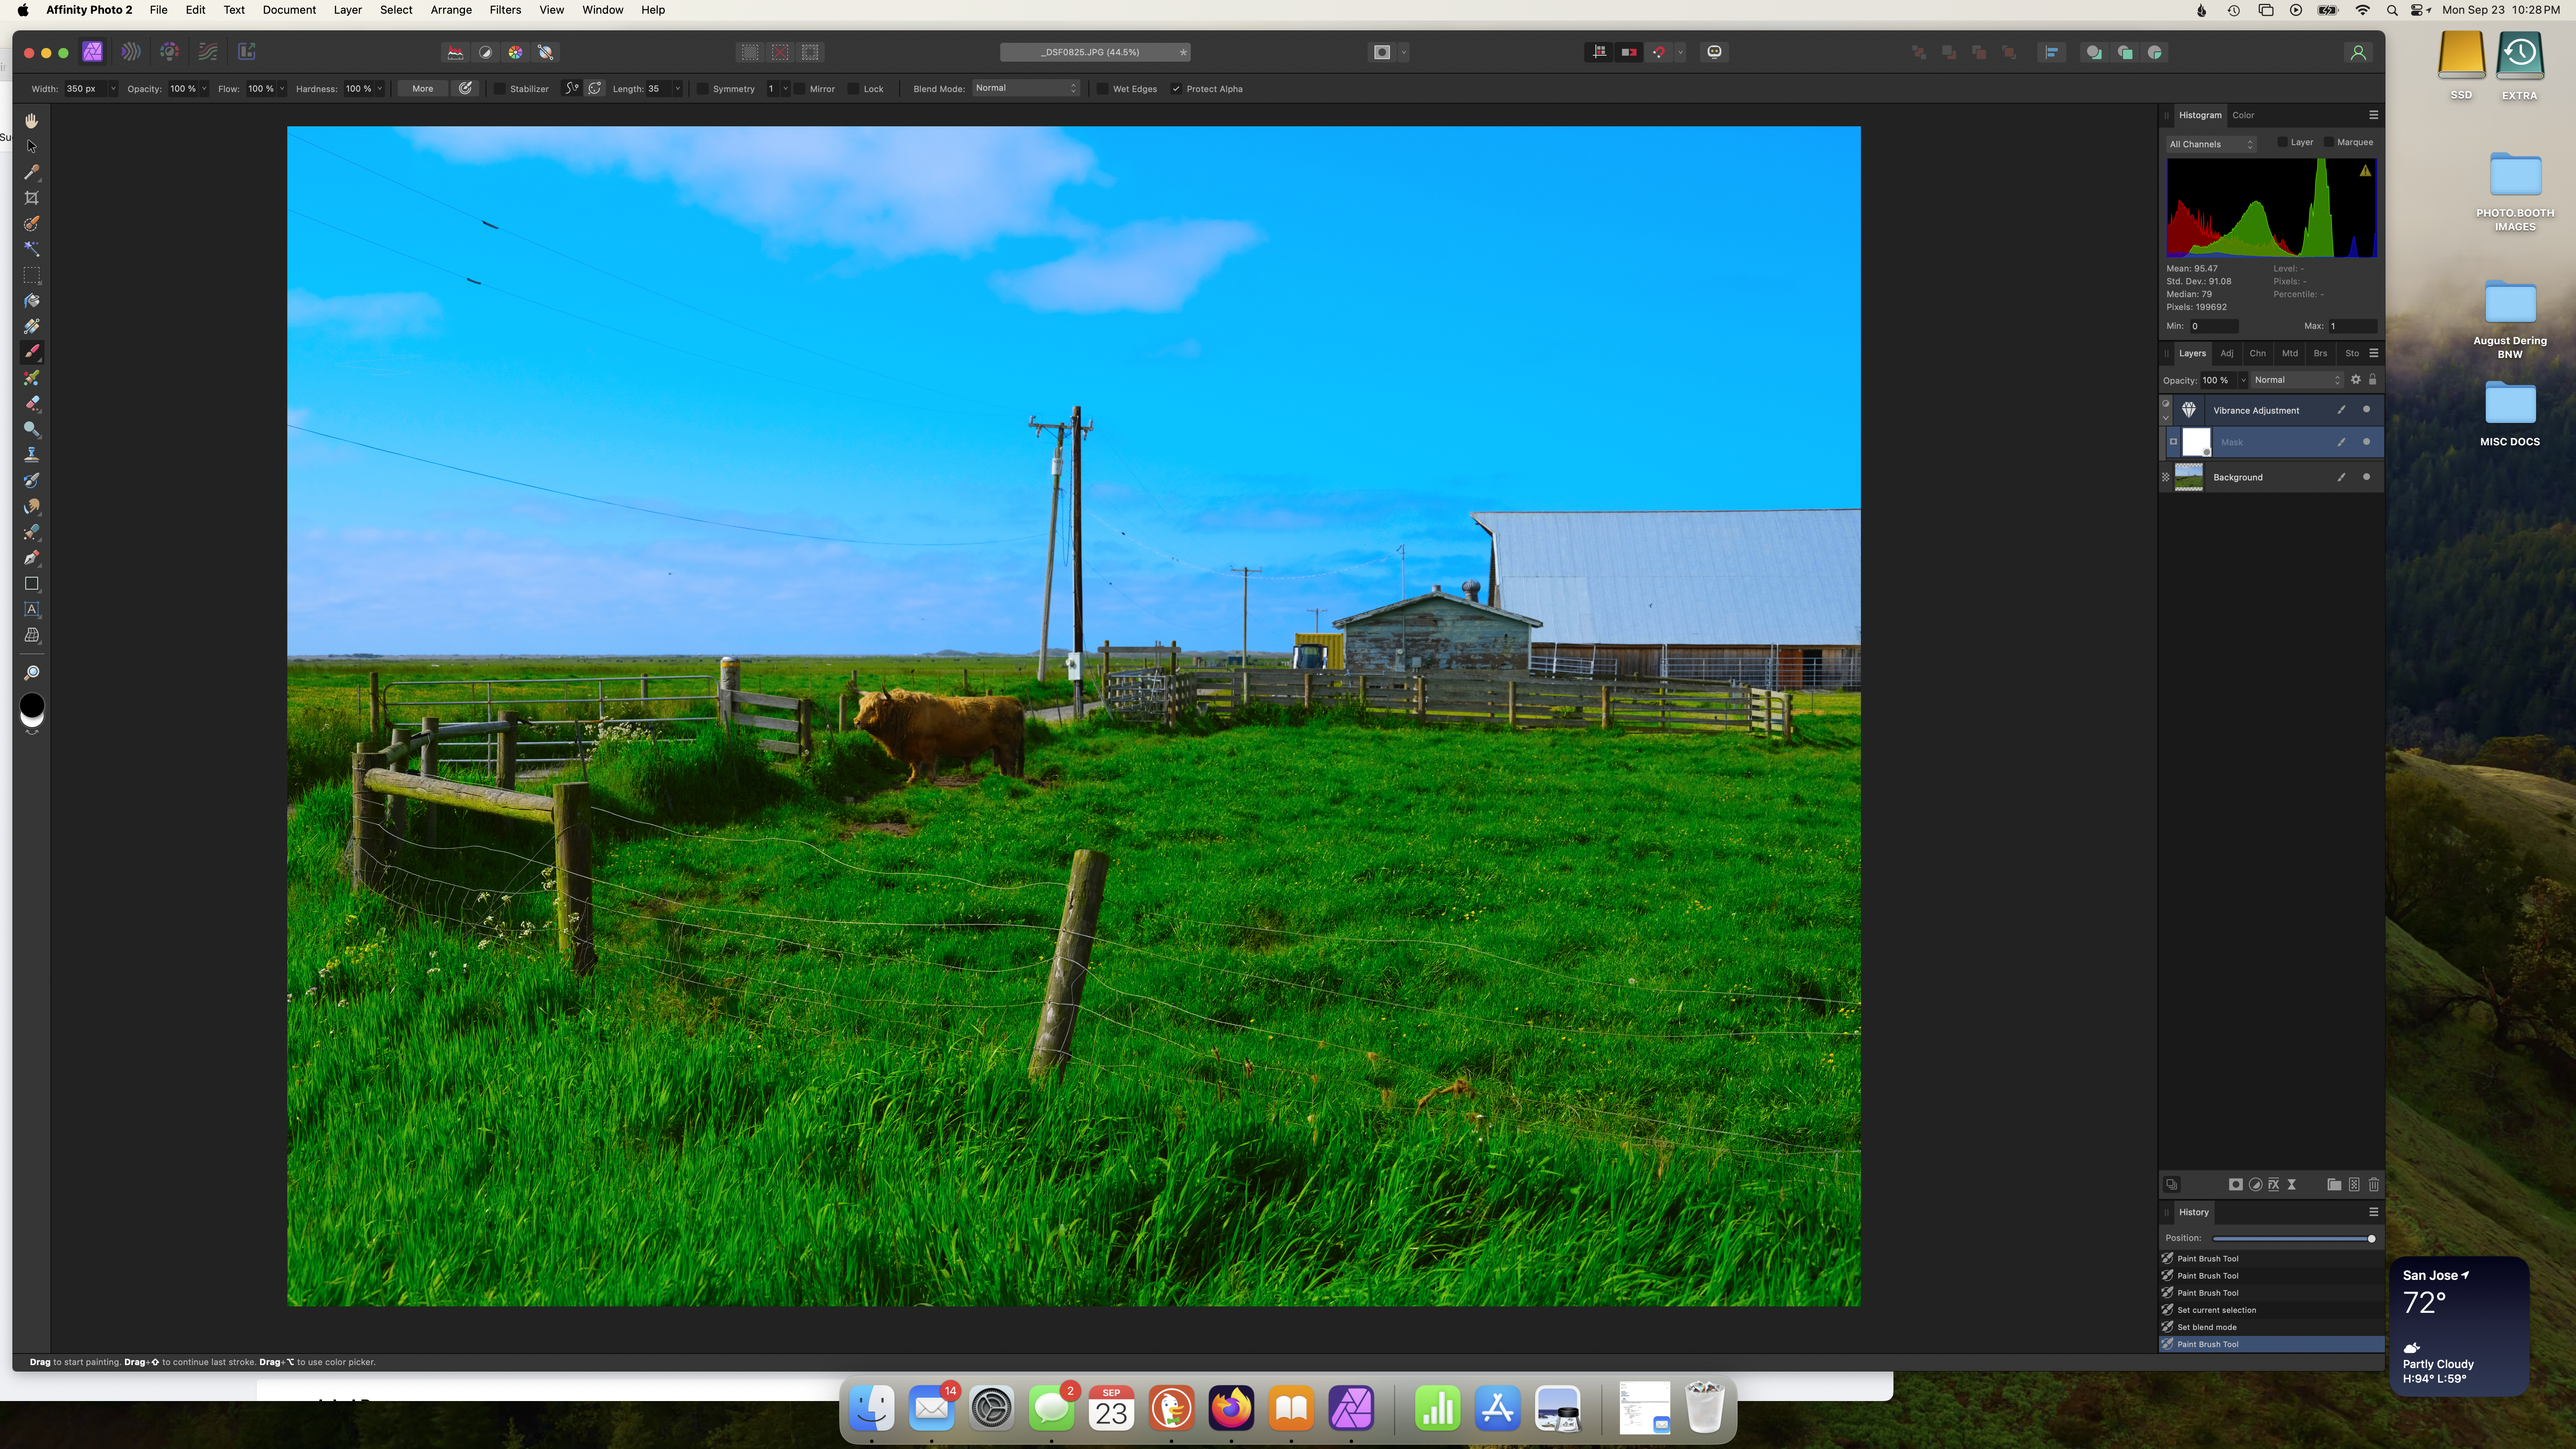Click the black foreground color swatch

(32, 705)
